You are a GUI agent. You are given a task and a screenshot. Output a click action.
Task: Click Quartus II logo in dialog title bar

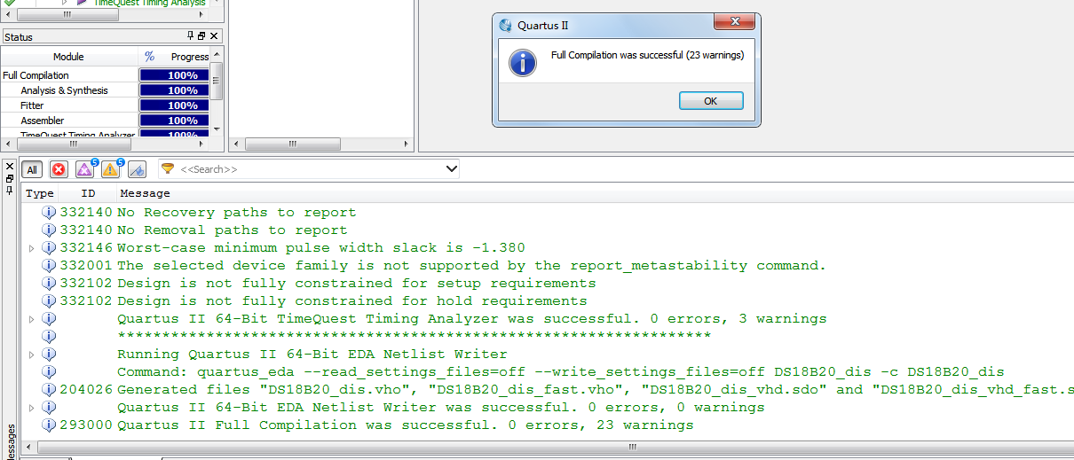505,25
